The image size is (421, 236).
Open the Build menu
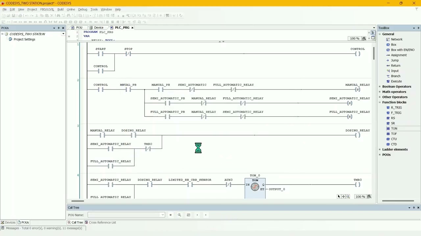click(60, 10)
